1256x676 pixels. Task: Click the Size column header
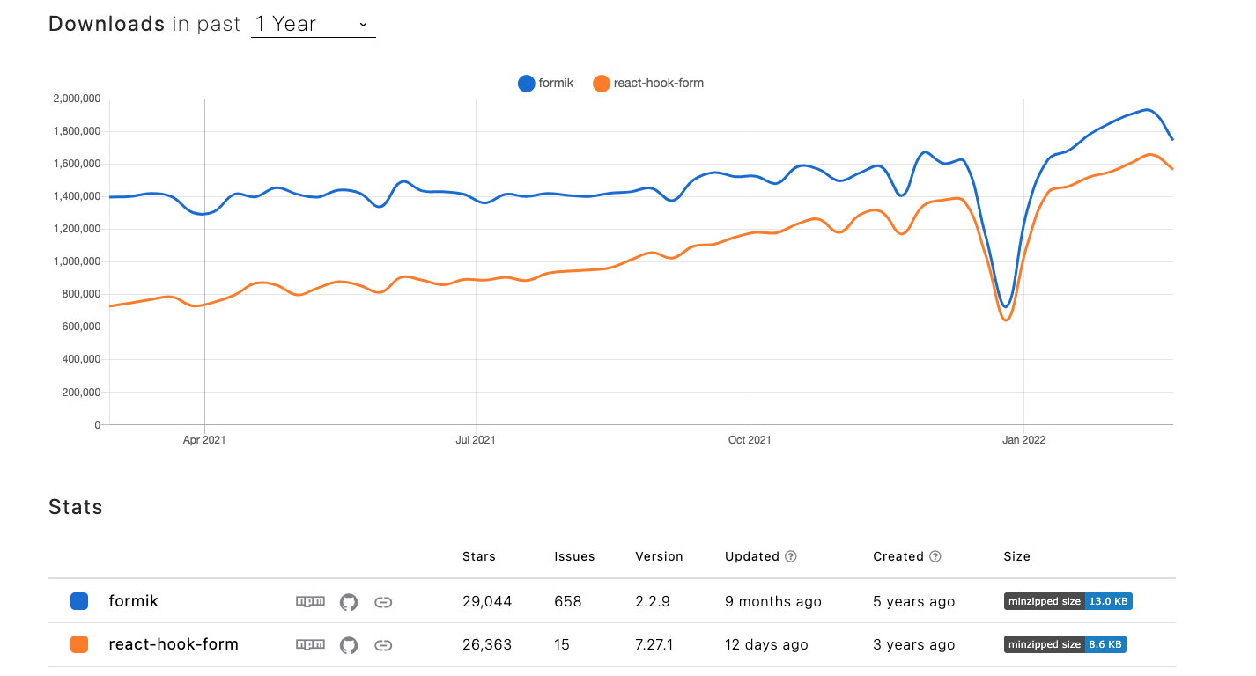click(x=1016, y=556)
